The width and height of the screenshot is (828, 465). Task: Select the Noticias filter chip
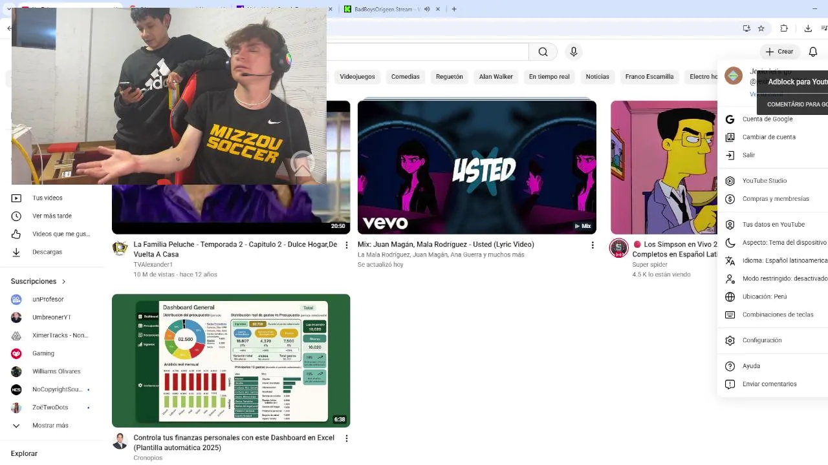point(598,76)
